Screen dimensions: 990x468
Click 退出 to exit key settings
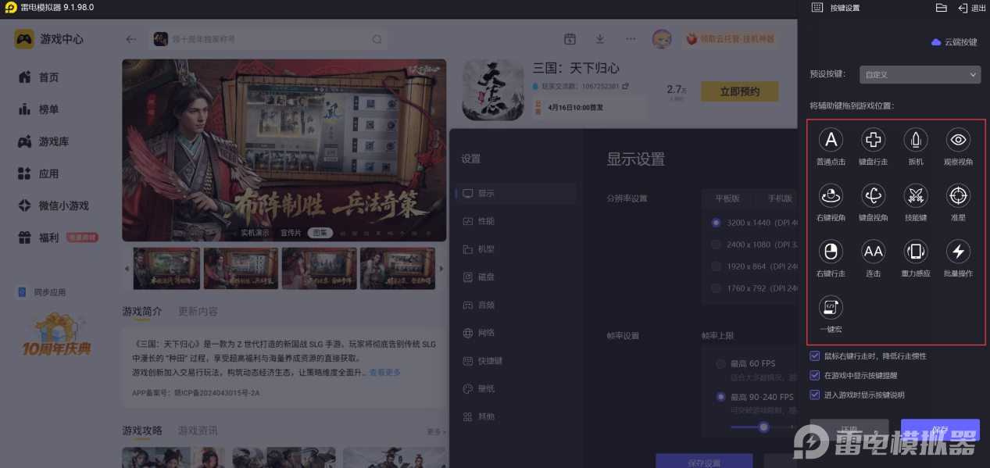click(x=971, y=8)
